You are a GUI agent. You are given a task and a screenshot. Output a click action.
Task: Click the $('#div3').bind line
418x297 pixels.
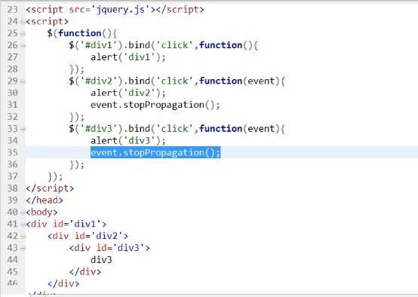tap(177, 129)
